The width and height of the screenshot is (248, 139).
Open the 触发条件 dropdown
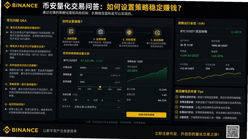[x=97, y=107]
